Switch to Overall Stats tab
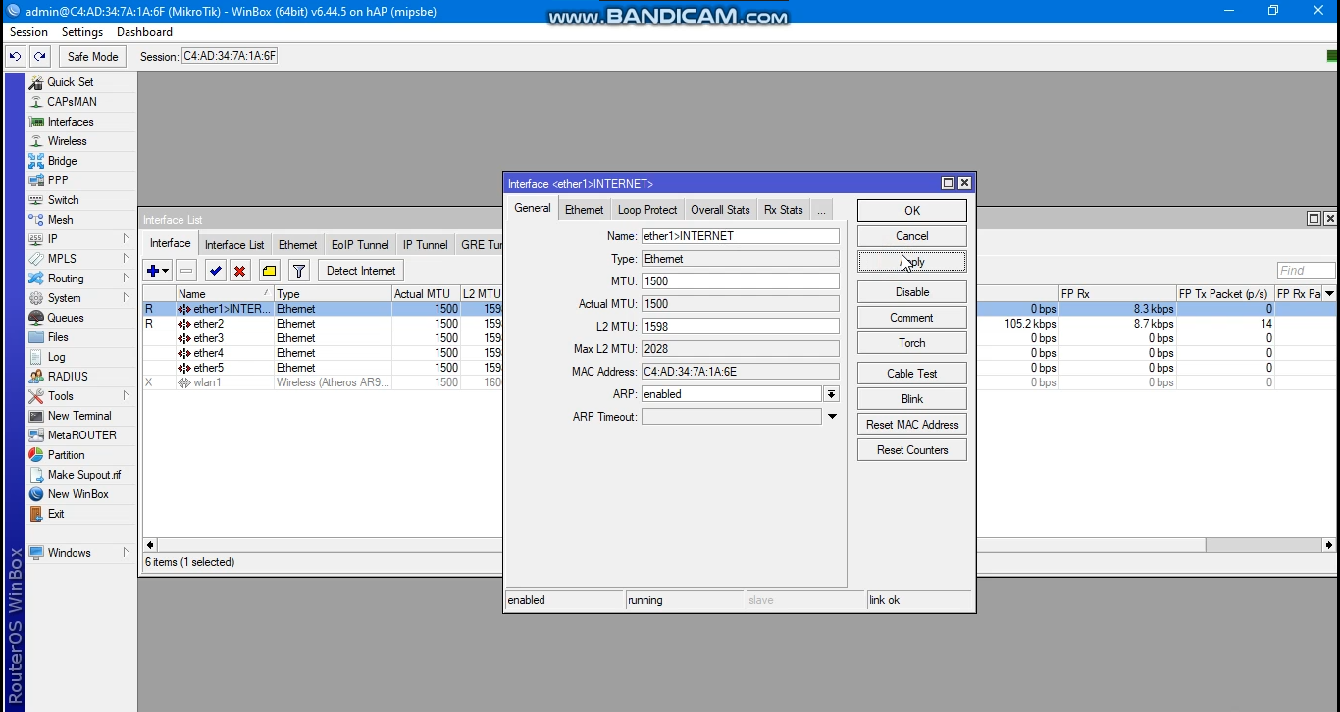Image resolution: width=1340 pixels, height=712 pixels. (720, 210)
